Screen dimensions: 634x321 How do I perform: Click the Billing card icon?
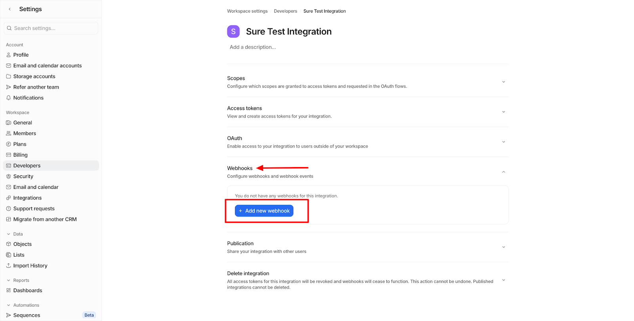tap(8, 155)
